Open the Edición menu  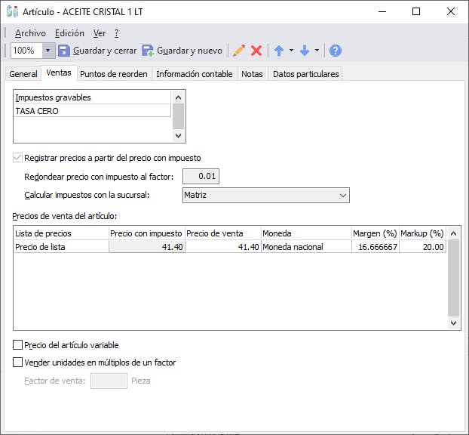tap(69, 33)
